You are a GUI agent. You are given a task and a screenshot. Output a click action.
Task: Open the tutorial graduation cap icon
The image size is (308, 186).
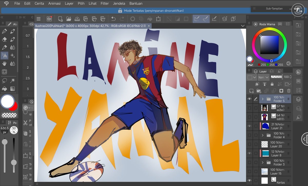coord(225,19)
